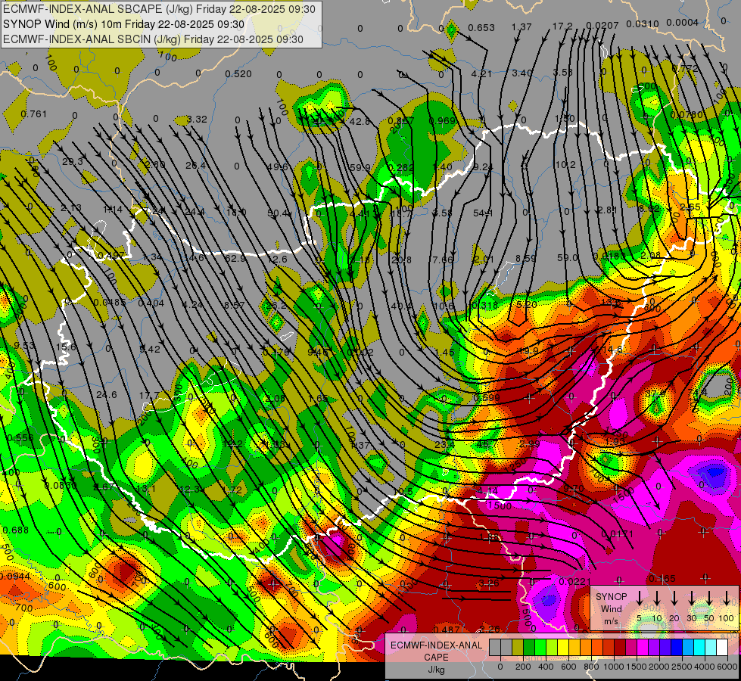Choose the bright magenta CAPE legend swatch

(643, 648)
